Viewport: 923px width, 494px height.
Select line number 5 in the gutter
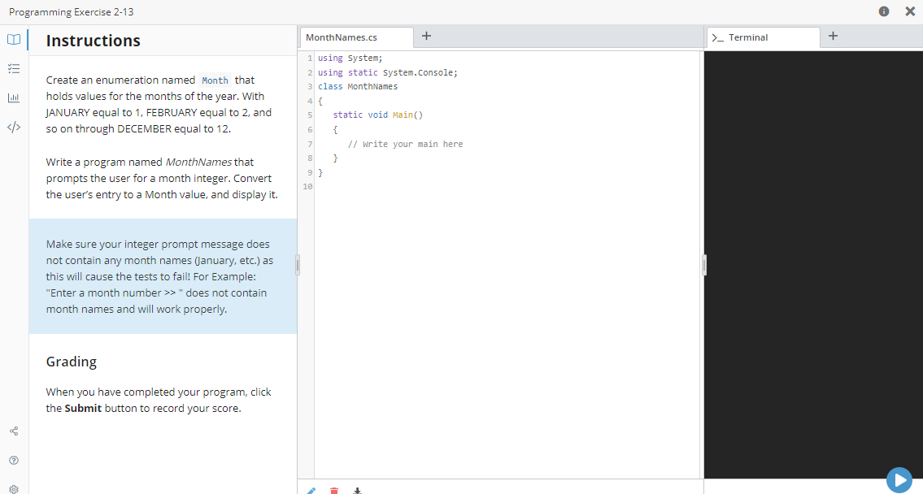point(309,115)
